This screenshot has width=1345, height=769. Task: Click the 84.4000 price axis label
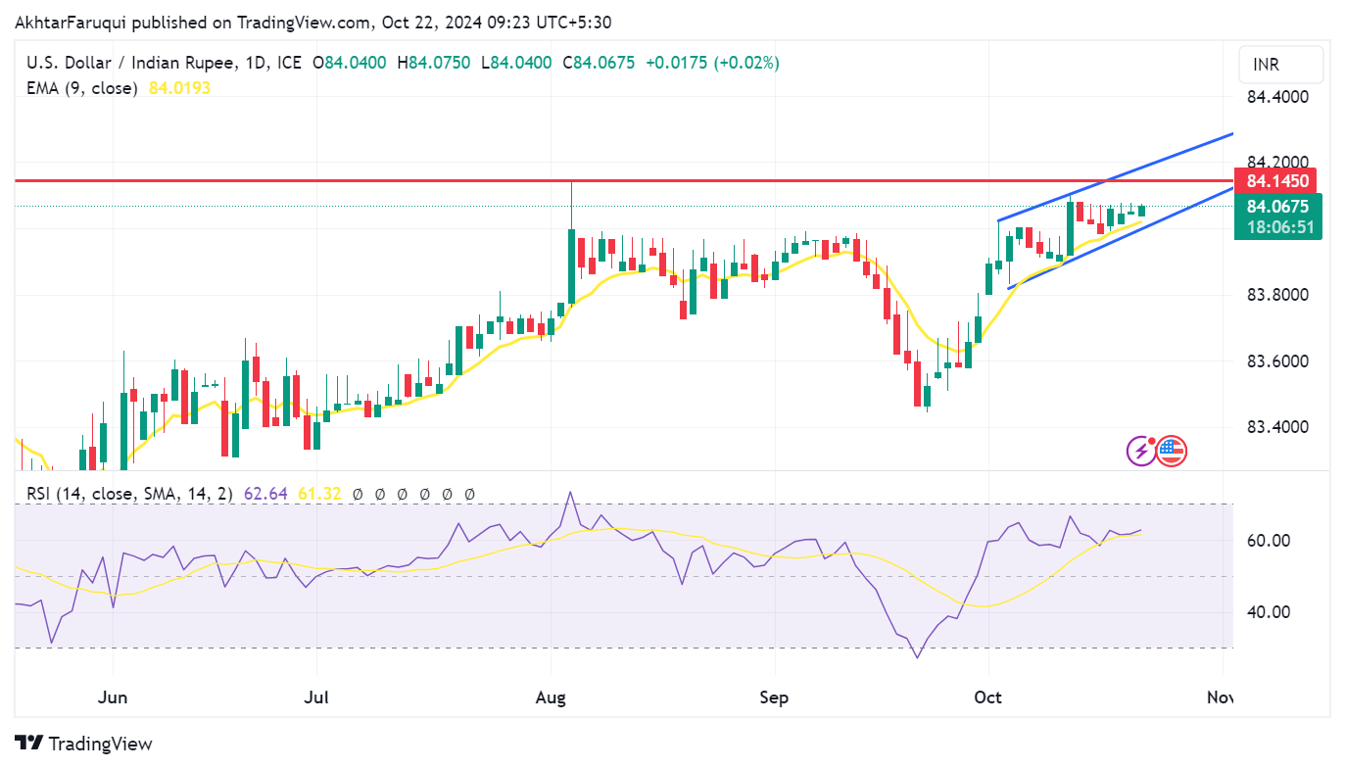coord(1277,97)
